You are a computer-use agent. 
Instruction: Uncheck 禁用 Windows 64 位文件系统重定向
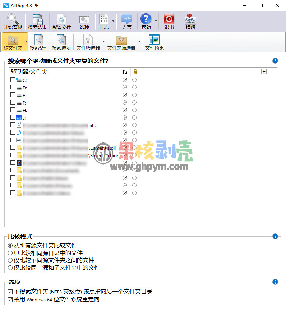click(x=10, y=300)
